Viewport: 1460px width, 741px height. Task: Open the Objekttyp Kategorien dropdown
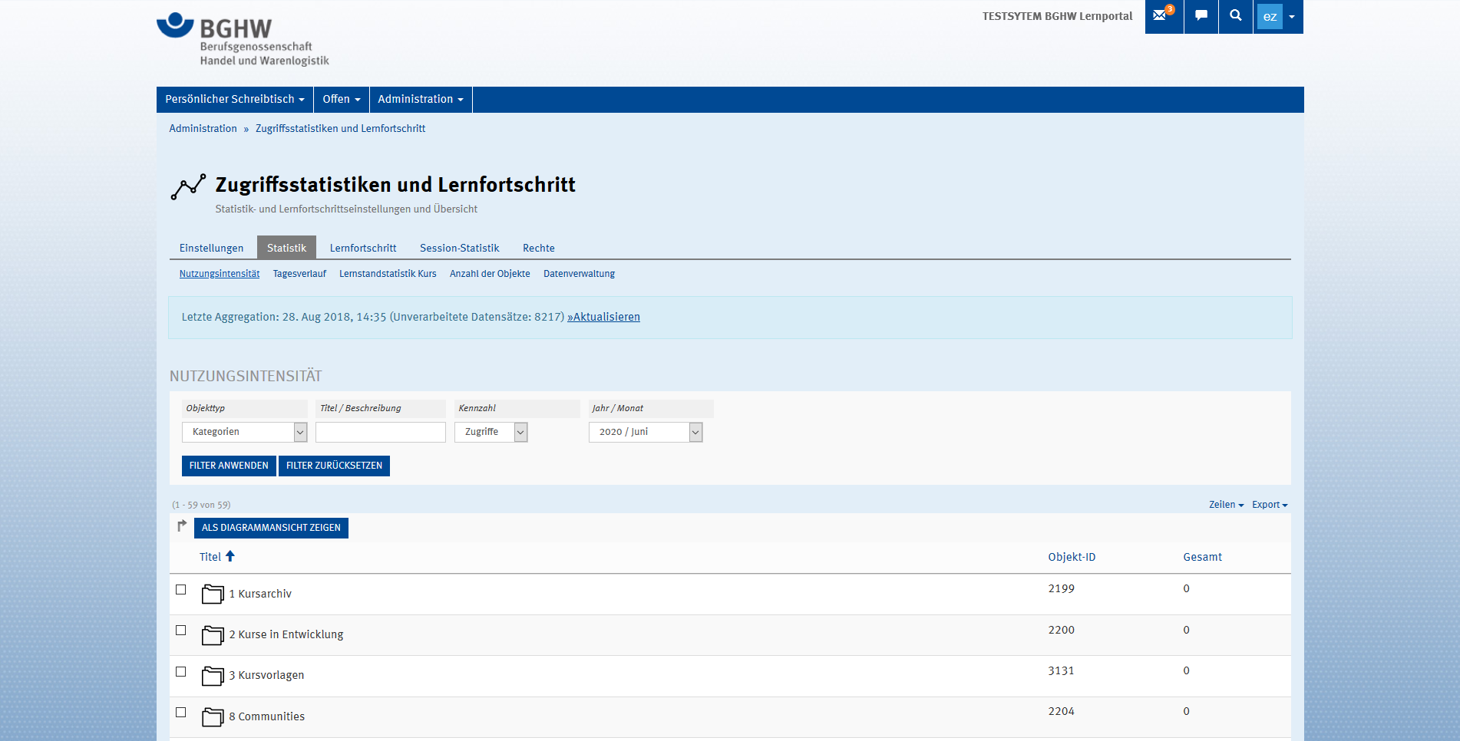pos(244,432)
